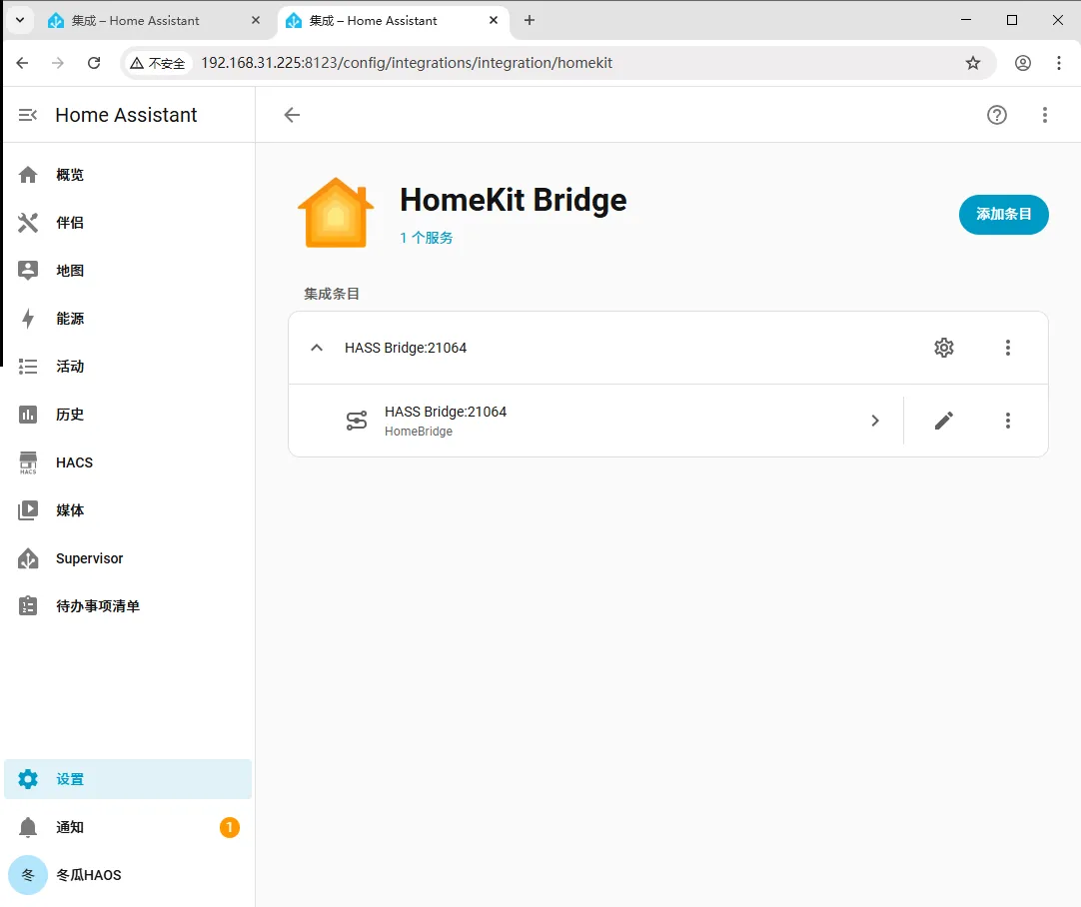Click the HomeBridge subtitle text

[x=419, y=432]
